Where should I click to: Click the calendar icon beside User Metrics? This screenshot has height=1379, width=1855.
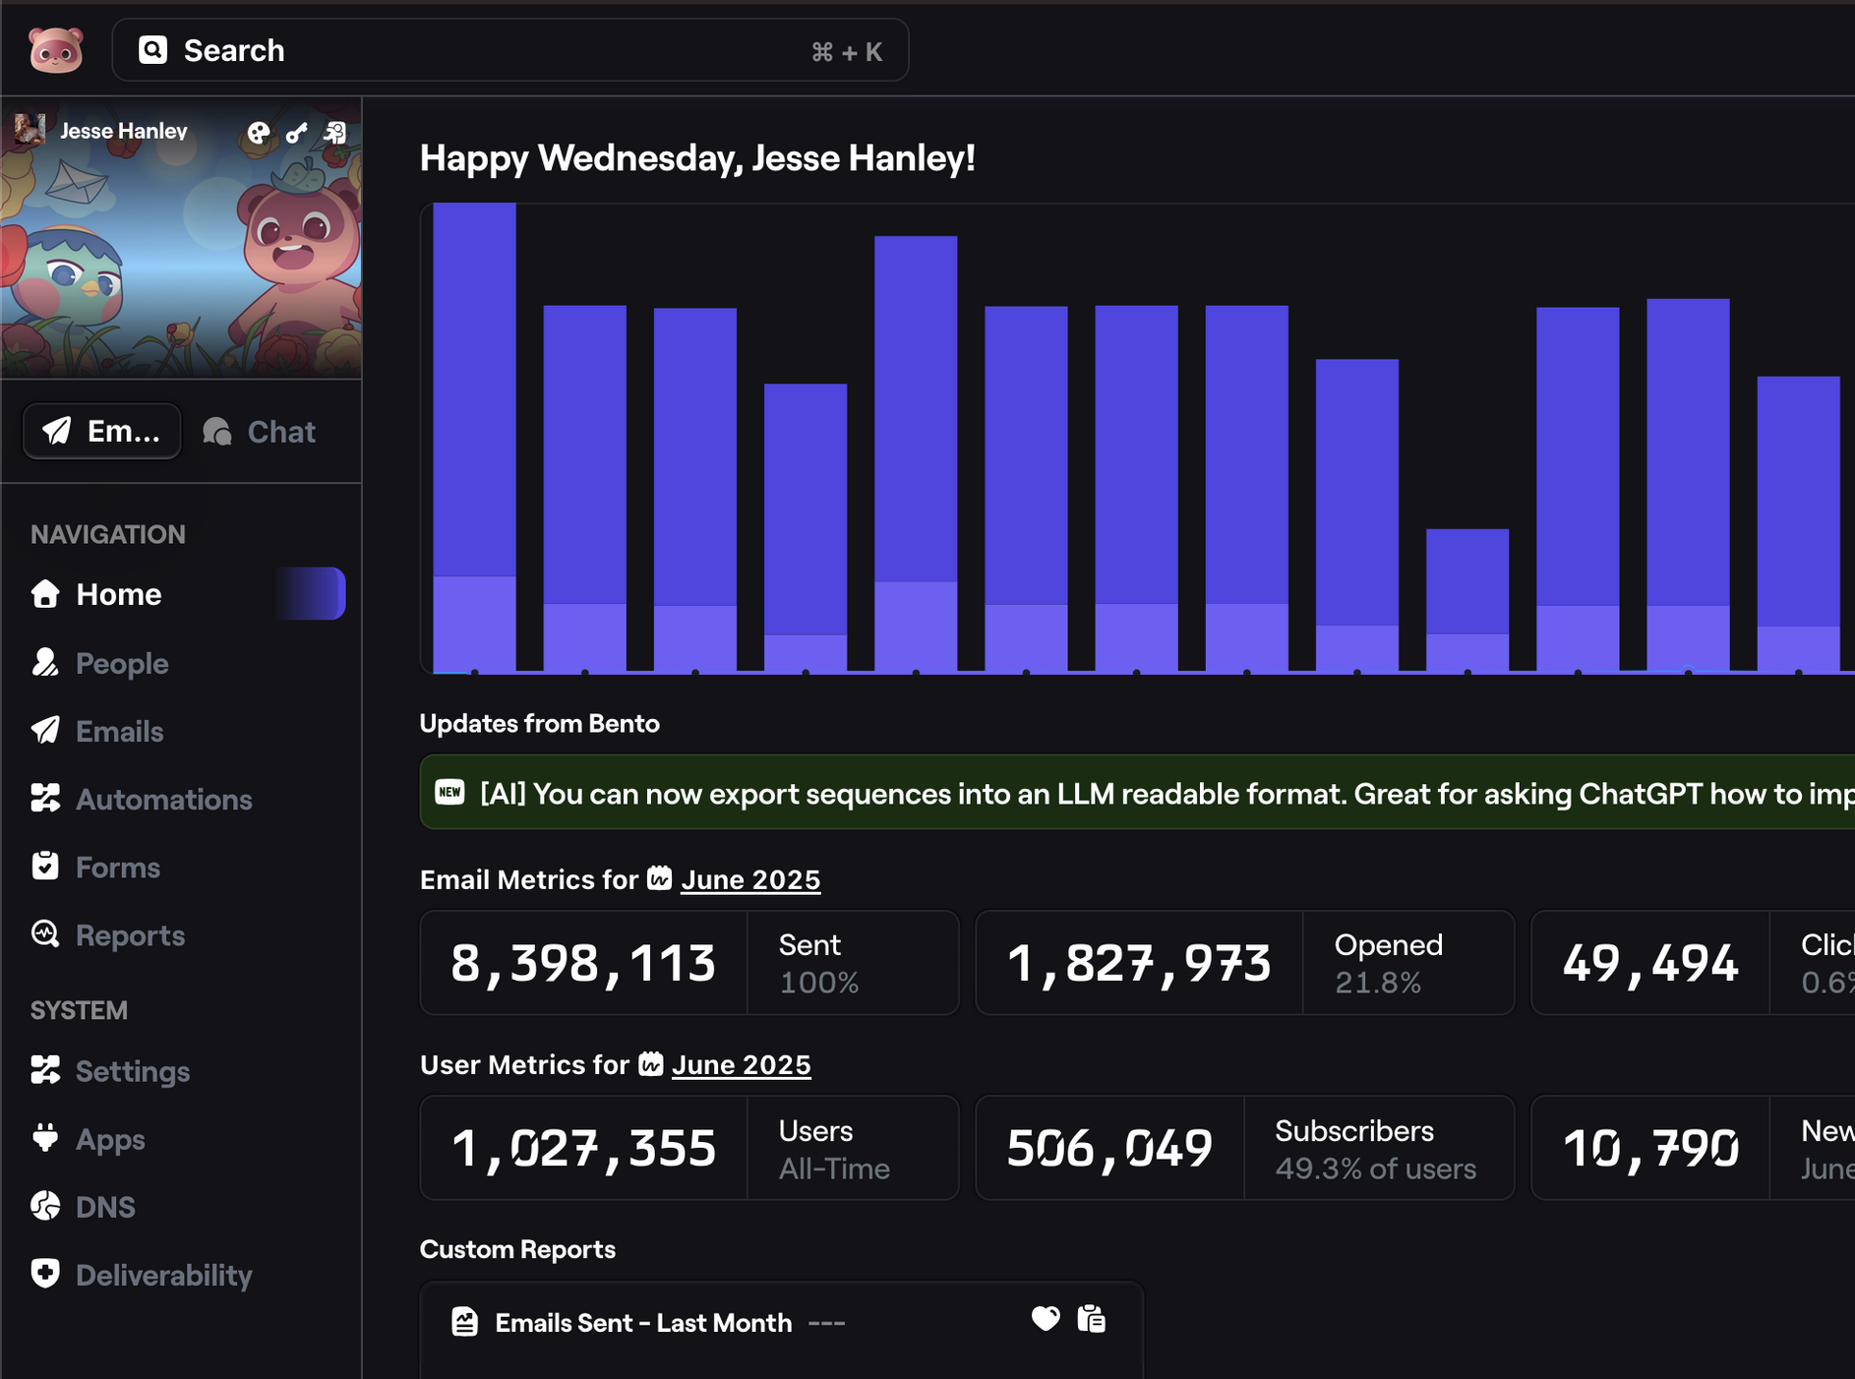(x=651, y=1062)
